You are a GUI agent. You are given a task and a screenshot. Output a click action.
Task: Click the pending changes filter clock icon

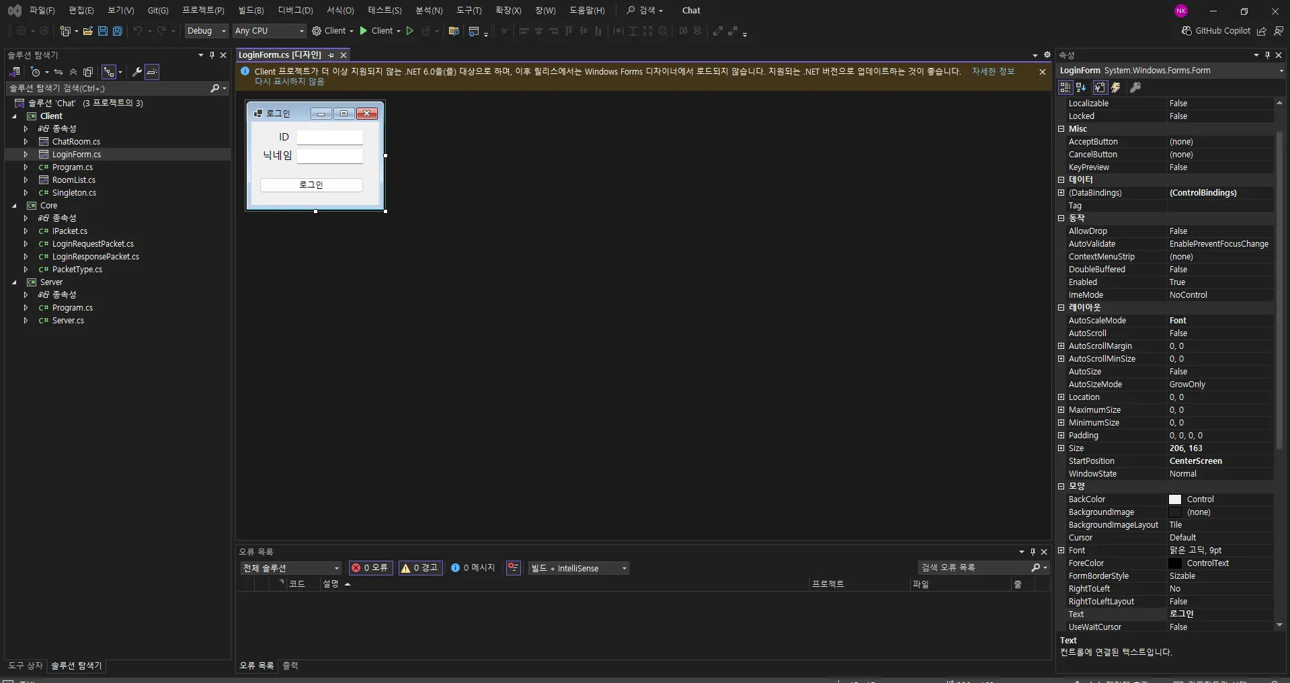click(x=36, y=72)
